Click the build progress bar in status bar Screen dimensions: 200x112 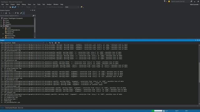157,111
